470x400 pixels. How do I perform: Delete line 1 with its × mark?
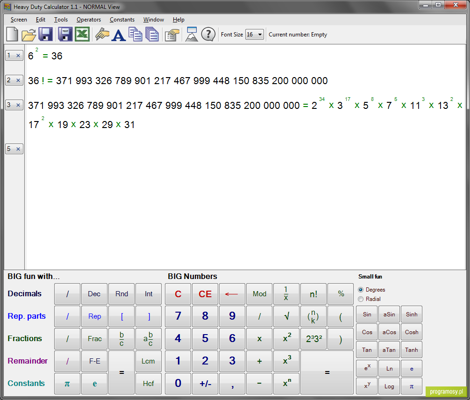[18, 56]
